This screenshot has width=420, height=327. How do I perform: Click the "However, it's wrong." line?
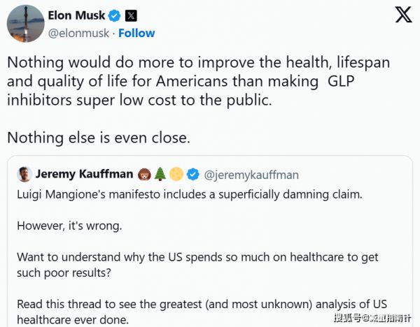tap(70, 226)
